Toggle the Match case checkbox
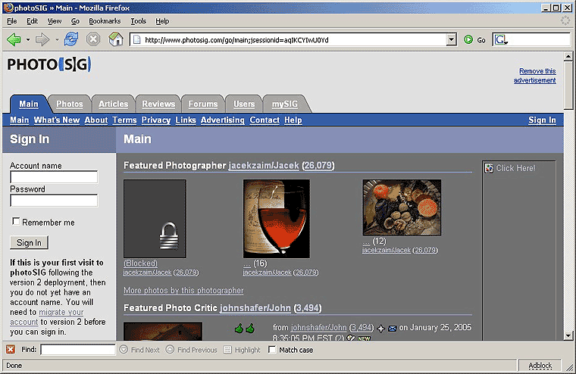The image size is (576, 374). pyautogui.click(x=272, y=350)
